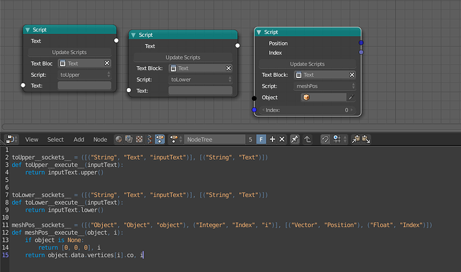Open the Select menu
The height and width of the screenshot is (272, 461).
tap(55, 140)
